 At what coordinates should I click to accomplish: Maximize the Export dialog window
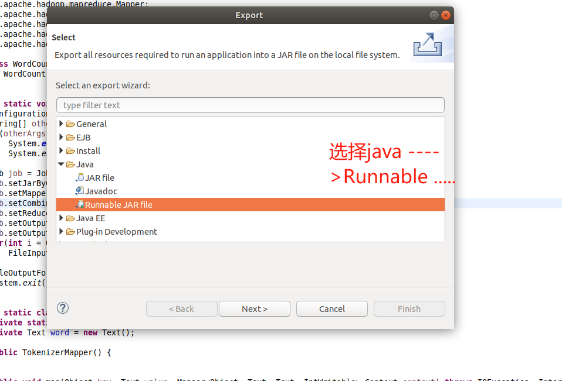[434, 15]
